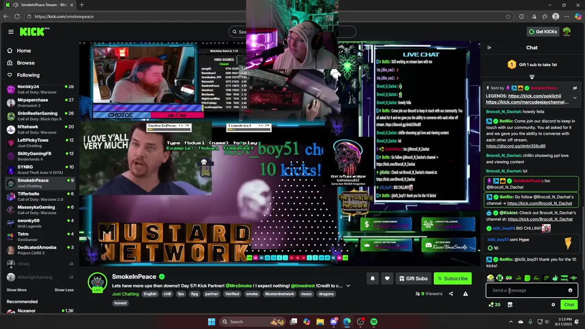Click the 9 Viewers count

pyautogui.click(x=429, y=294)
